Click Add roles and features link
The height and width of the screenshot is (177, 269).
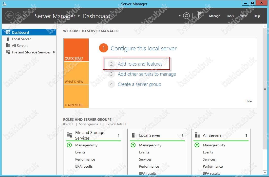[140, 64]
